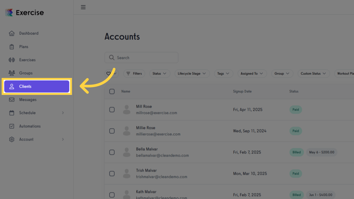Viewport: 354px width, 199px height.
Task: Open the Tags filter dropdown
Action: [223, 74]
